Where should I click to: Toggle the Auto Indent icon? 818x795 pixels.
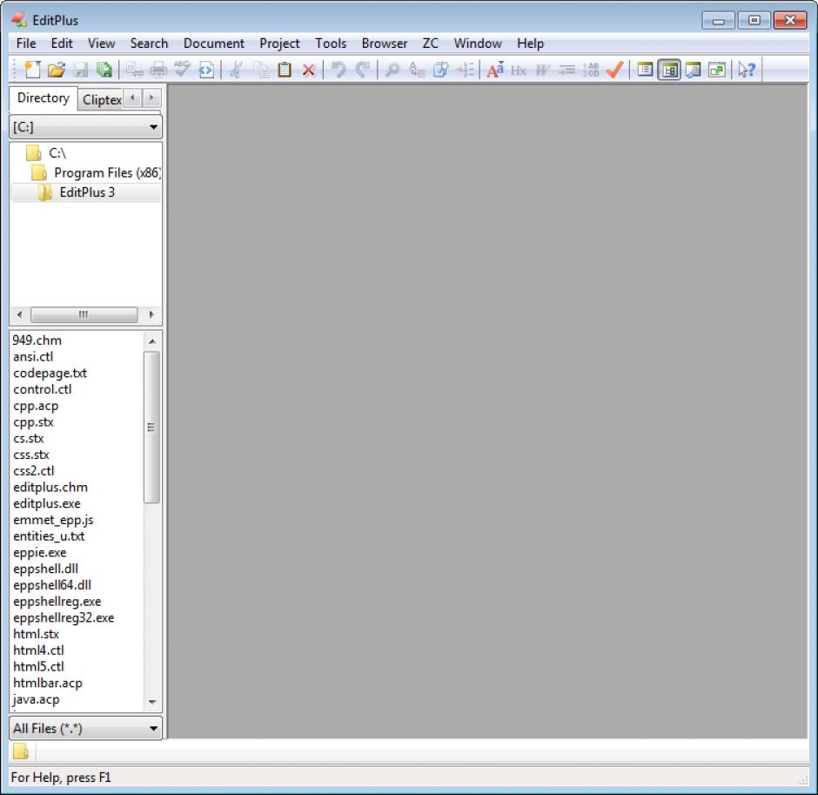[567, 70]
